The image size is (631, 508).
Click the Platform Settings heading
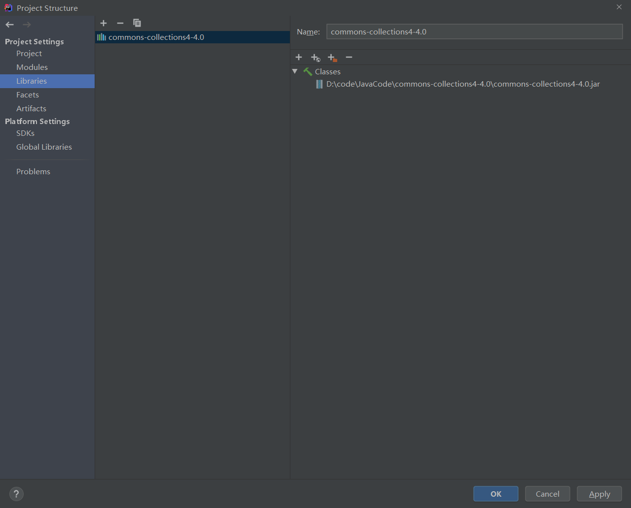(37, 121)
